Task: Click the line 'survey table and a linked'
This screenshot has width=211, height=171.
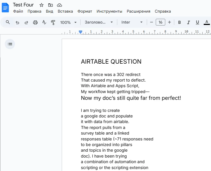Action: tap(105, 133)
